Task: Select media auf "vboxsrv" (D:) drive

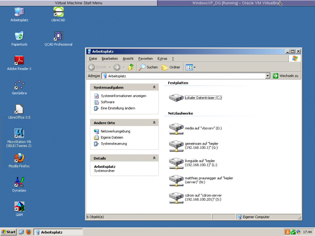Action: pyautogui.click(x=195, y=129)
